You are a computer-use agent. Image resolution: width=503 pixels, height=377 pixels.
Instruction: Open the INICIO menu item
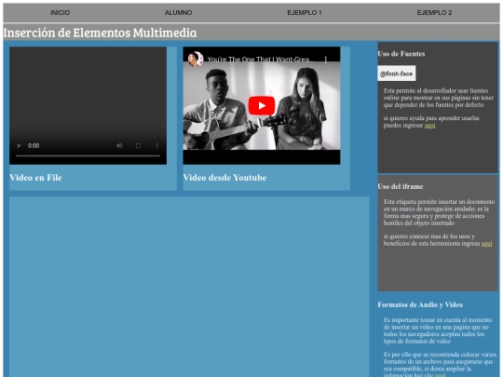click(60, 13)
